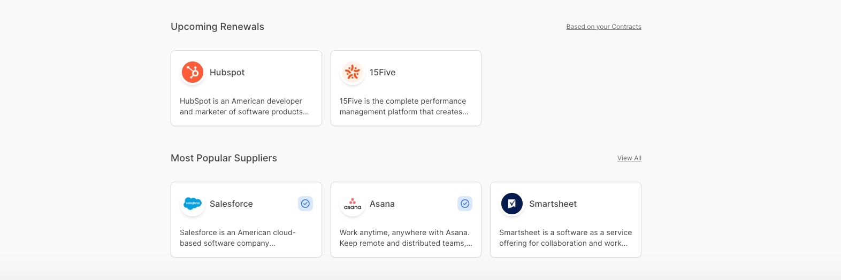Viewport: 841px width, 280px height.
Task: Click the Hubspot sprocket logo
Action: (x=193, y=72)
